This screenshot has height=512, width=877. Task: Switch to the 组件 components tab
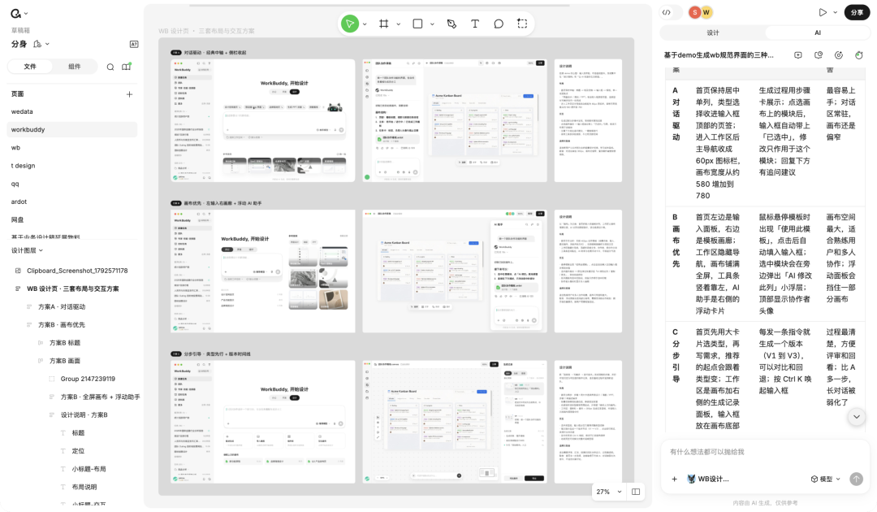coord(75,67)
